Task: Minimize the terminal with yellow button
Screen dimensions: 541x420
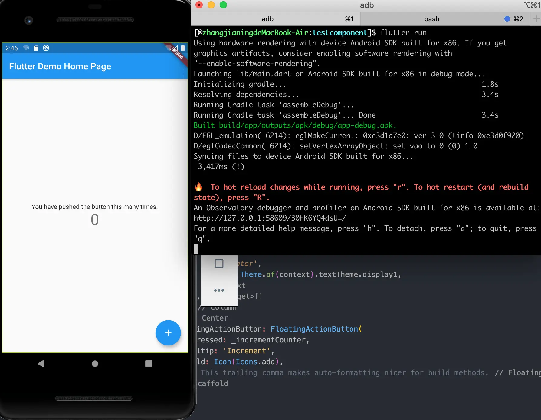Action: 211,5
